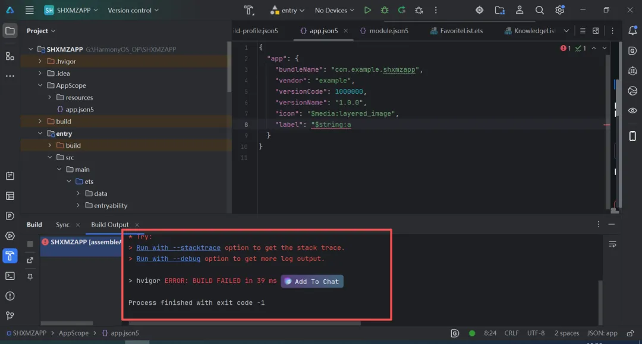Screen dimensions: 642x344
Task: Open the Sync tab in Build panel
Action: pos(62,225)
